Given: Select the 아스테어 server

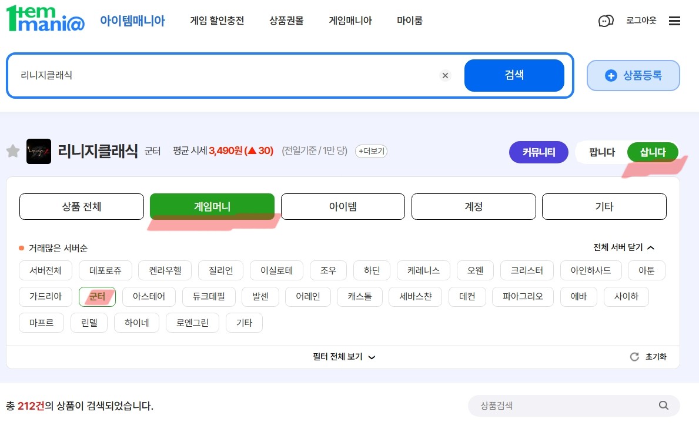Looking at the screenshot, I should click(149, 296).
